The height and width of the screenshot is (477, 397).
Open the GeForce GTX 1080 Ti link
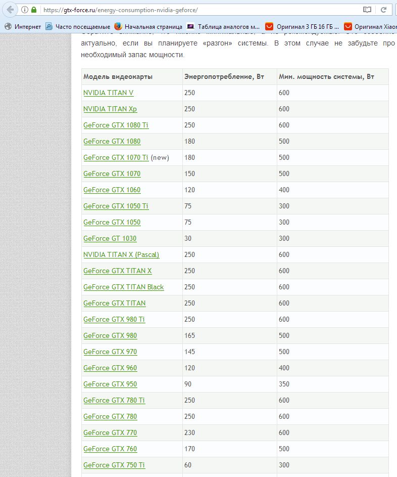click(116, 125)
